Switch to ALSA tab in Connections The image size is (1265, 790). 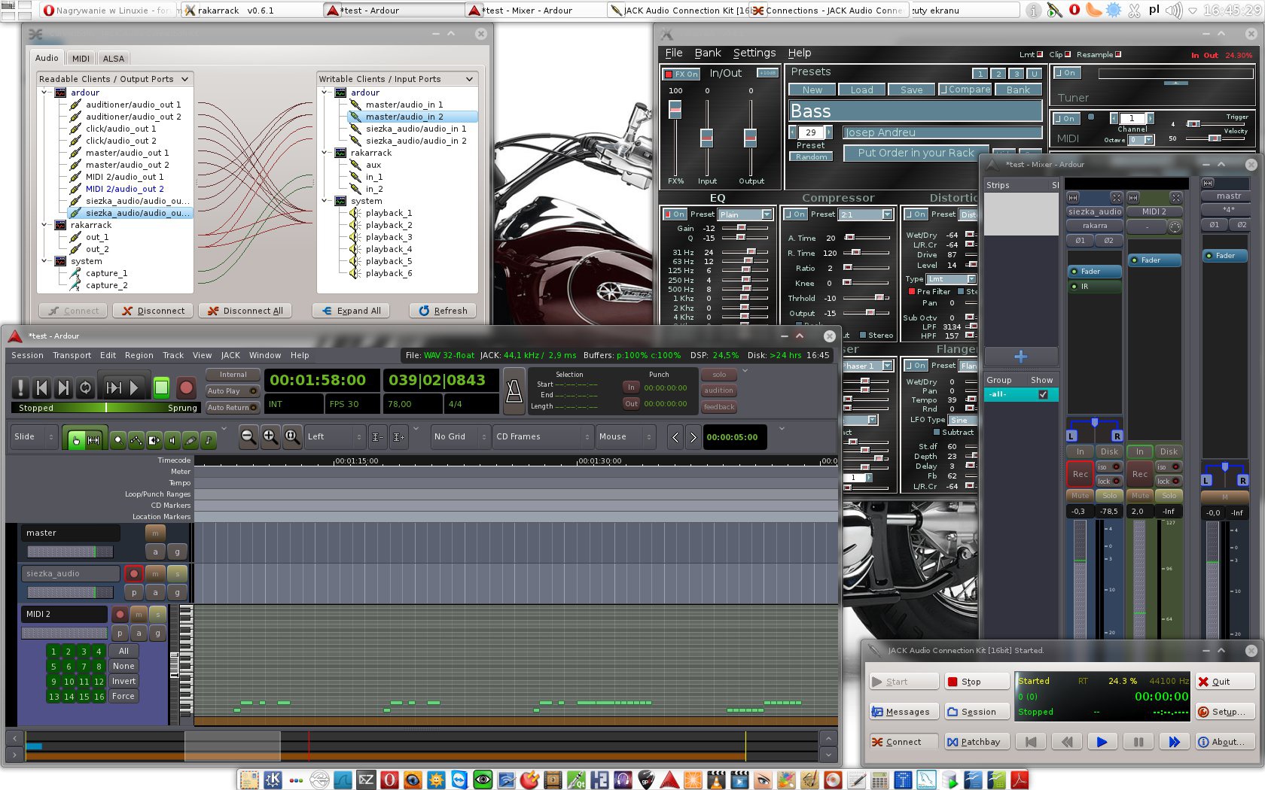114,59
